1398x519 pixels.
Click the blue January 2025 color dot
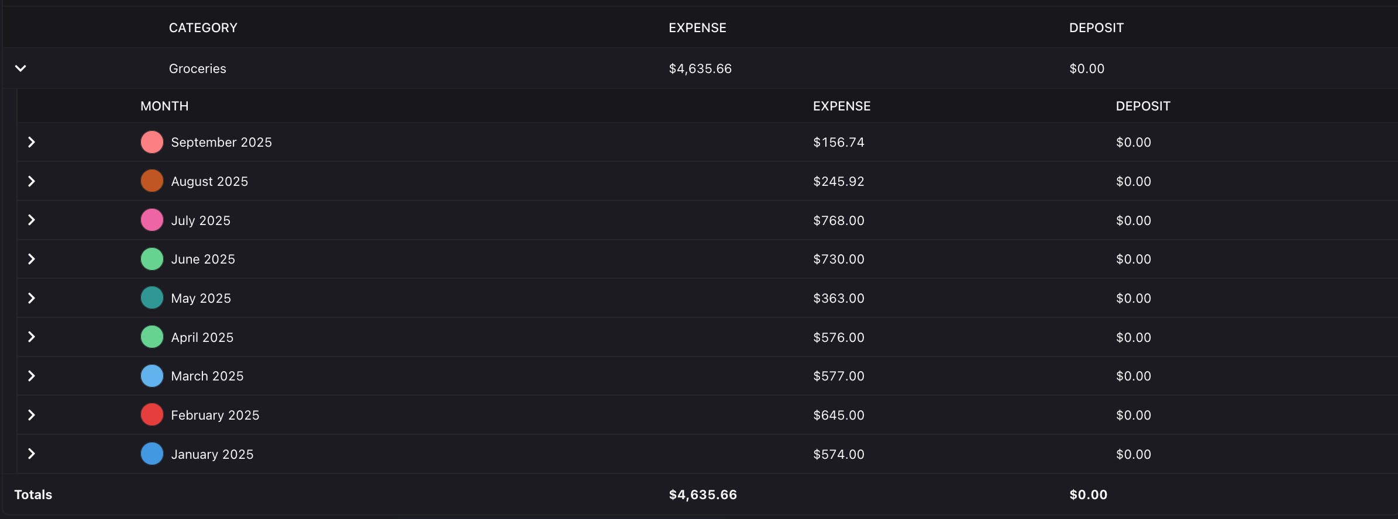(152, 454)
